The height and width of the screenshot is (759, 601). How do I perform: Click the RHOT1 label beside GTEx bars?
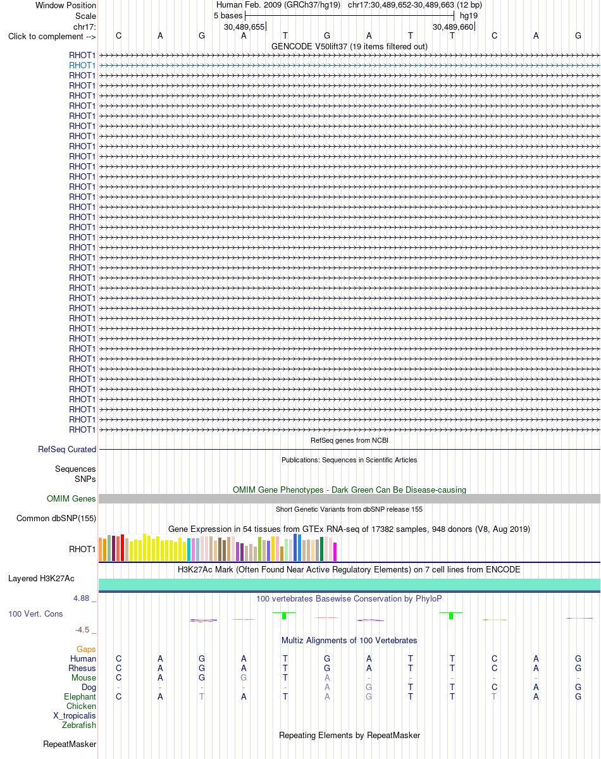click(x=82, y=548)
